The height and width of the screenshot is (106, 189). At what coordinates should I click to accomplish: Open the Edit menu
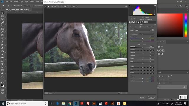11,2
